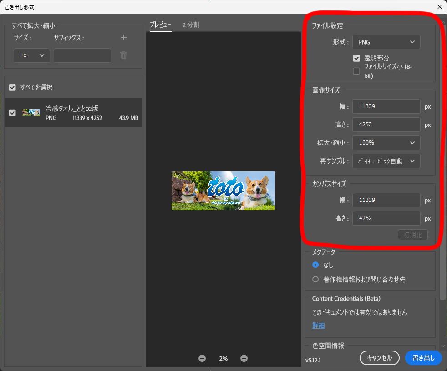Open the 詳細 Content Credentials link
Viewport: 447px width, 371px height.
click(318, 326)
